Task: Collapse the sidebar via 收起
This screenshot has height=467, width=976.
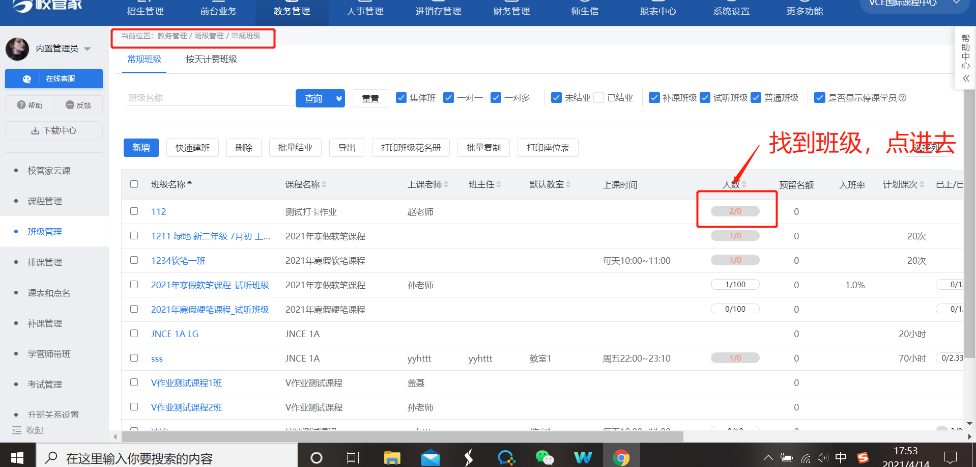Action: [x=28, y=430]
